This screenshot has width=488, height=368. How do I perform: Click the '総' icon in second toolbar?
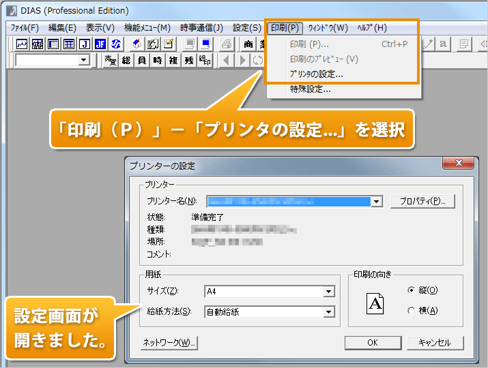[126, 61]
